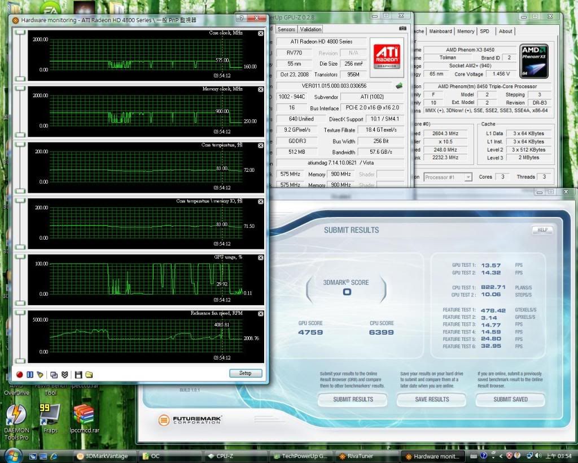Click the SUBMIT SAVED button in 3DMark
This screenshot has width=578, height=463.
[510, 400]
